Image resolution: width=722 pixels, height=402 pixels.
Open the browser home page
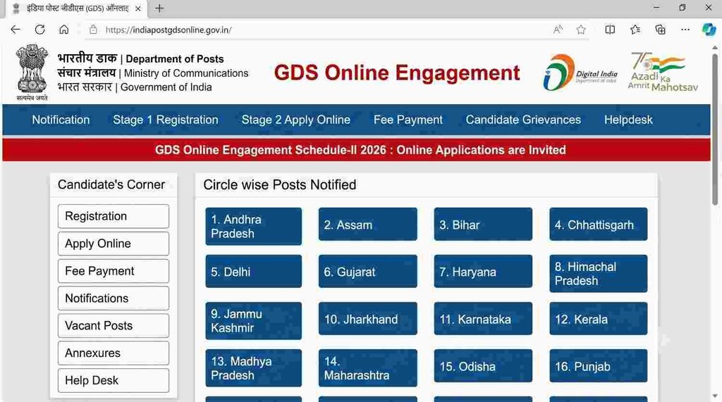64,30
